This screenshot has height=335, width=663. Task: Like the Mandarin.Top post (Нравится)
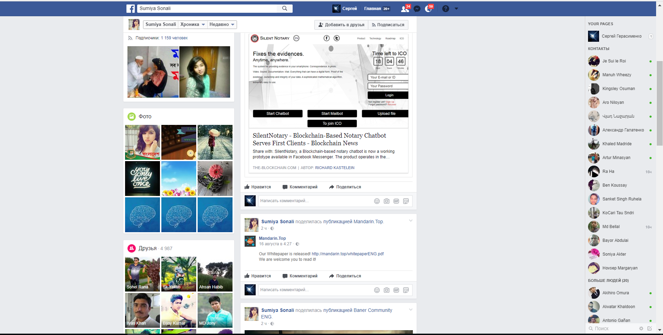tap(258, 276)
